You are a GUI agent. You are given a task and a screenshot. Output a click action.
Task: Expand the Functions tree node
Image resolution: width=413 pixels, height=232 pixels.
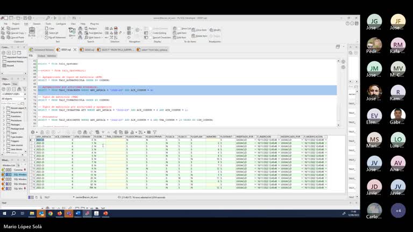tap(4, 116)
